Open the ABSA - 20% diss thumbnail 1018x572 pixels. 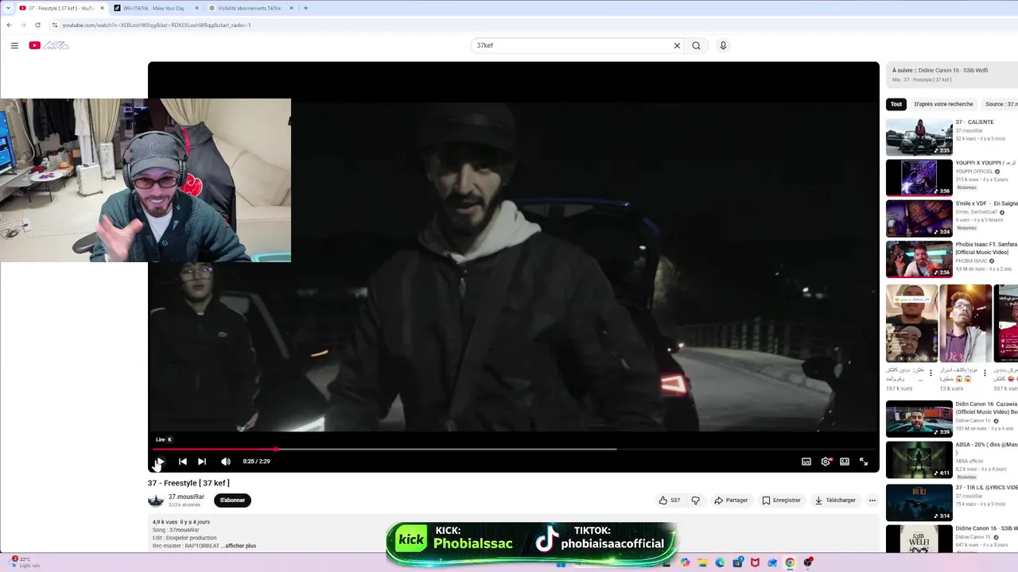coord(919,459)
